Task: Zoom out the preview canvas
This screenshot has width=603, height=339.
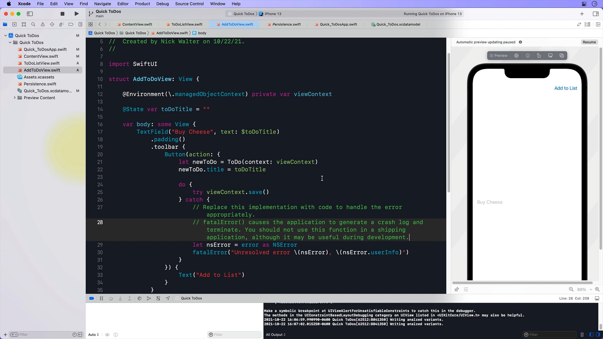Action: coord(571,289)
